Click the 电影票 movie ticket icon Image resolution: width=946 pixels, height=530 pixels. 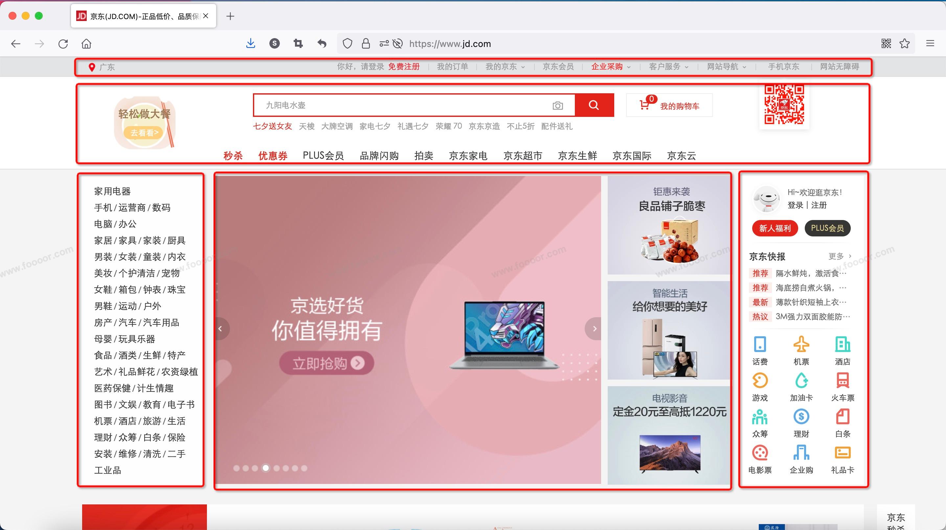click(760, 453)
